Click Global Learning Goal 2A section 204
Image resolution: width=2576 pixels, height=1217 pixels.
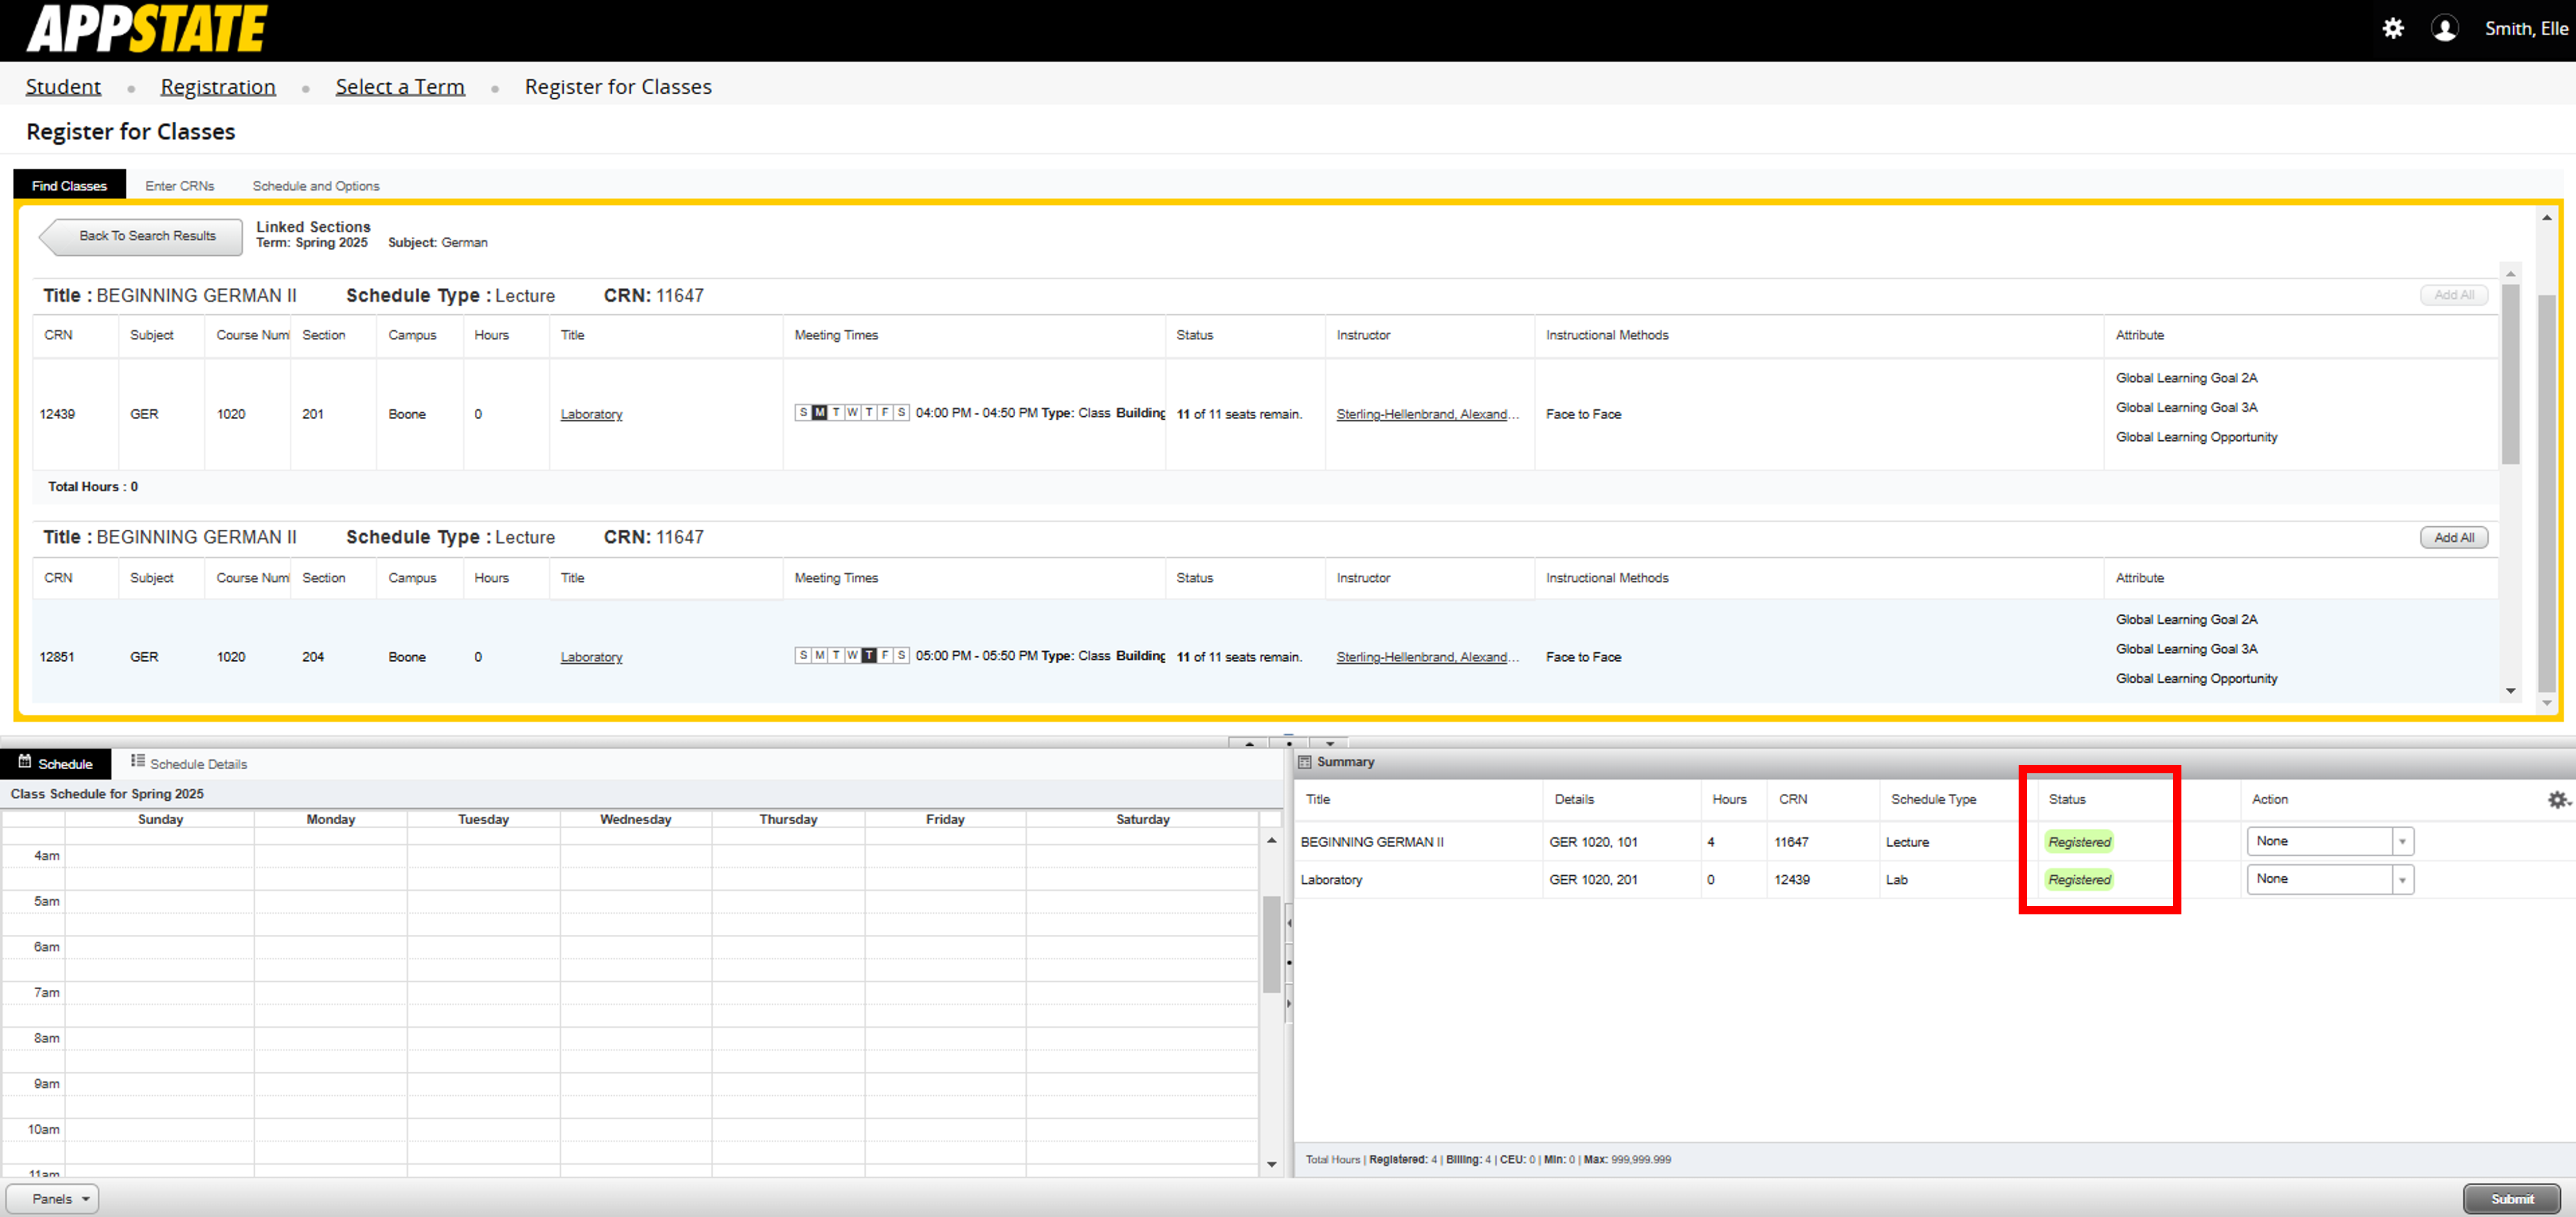[2186, 619]
